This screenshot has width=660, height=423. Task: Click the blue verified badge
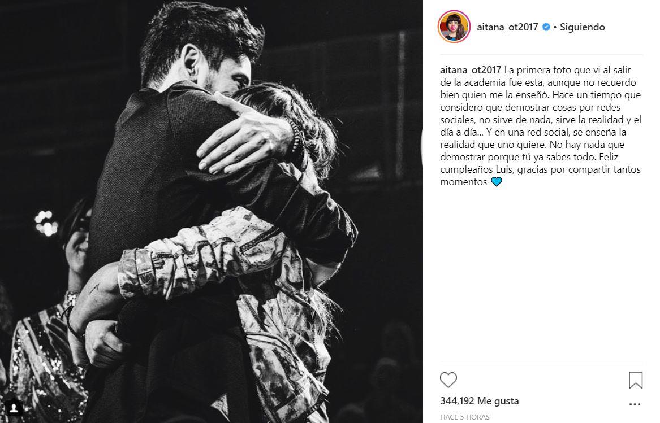[546, 27]
